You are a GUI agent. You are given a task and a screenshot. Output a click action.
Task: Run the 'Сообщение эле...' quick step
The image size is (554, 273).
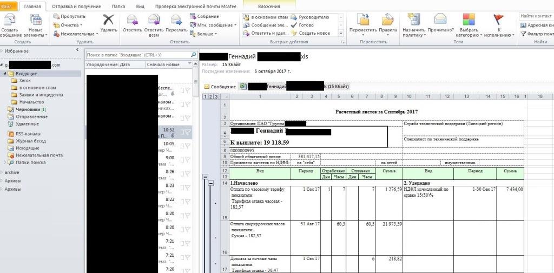(265, 25)
